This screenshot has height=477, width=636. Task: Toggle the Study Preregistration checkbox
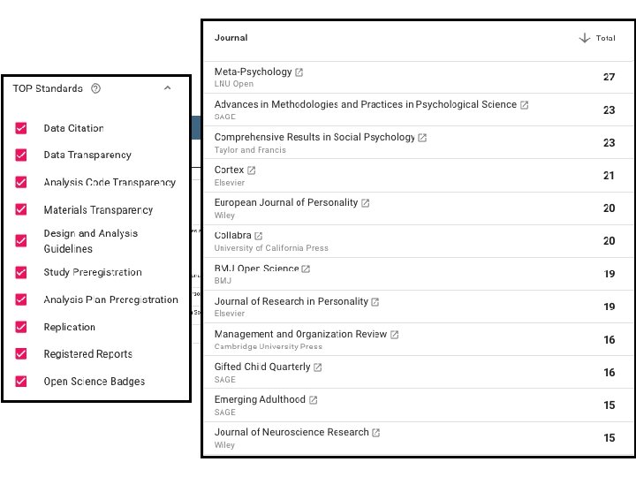click(x=21, y=272)
